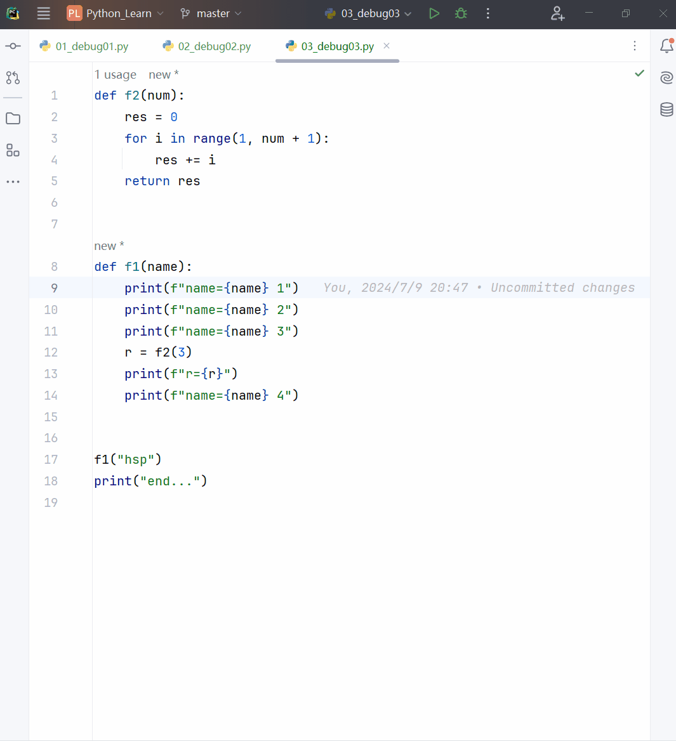676x741 pixels.
Task: Open the Project folder tool window
Action: click(13, 118)
